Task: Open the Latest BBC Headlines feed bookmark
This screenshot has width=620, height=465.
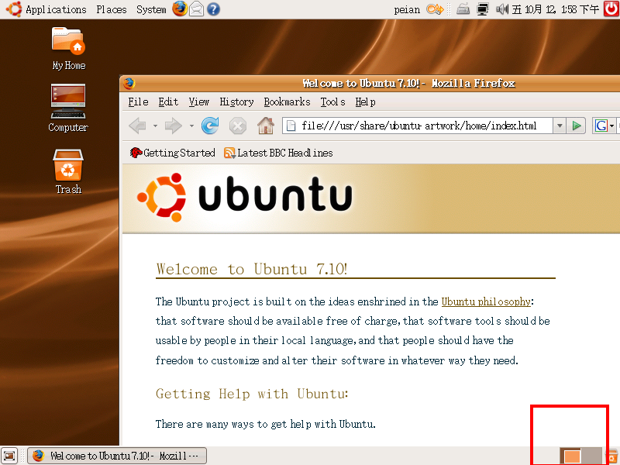Action: (278, 153)
